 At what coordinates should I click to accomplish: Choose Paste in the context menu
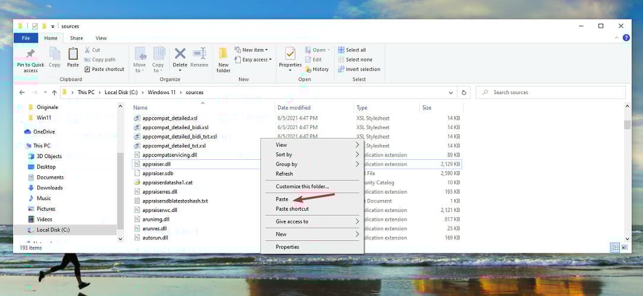coord(313,200)
